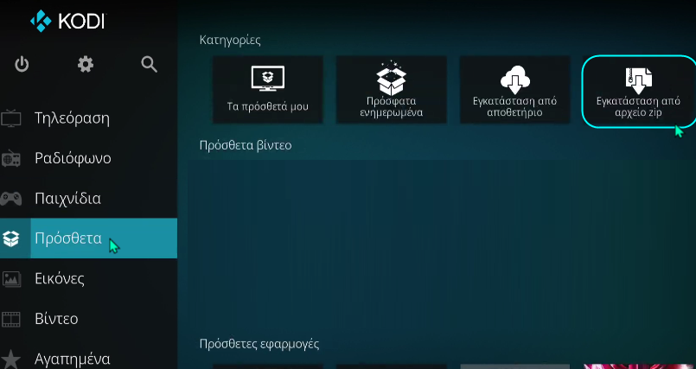Viewport: 696px width, 369px height.
Task: Click the sparkling box icon in Πρόσφατα ενημερωμένα
Action: [391, 78]
